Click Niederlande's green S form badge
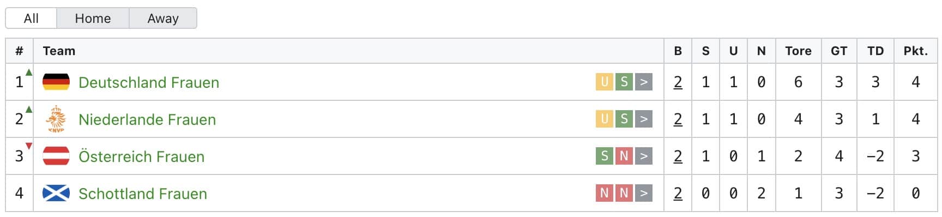Screen dimensions: 942x217 pos(624,119)
